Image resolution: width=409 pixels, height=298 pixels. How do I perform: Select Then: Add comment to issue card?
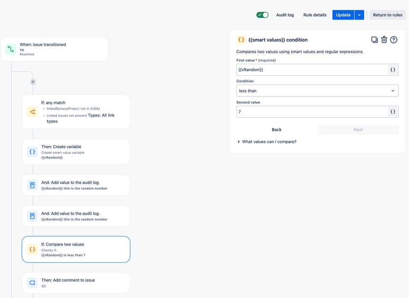coord(76,282)
